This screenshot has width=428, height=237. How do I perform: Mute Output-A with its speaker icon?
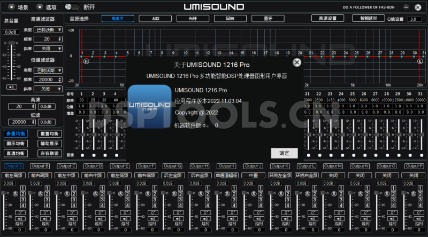(20, 219)
